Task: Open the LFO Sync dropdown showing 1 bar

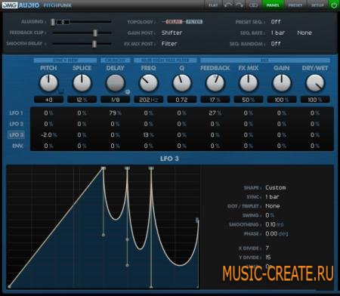Action: [272, 197]
